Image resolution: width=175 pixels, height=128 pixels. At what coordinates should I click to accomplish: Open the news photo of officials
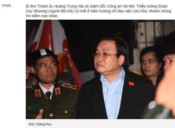click(100, 69)
